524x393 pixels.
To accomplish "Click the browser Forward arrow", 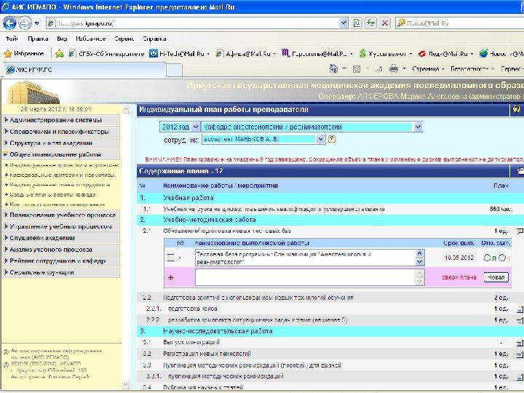I will point(24,23).
